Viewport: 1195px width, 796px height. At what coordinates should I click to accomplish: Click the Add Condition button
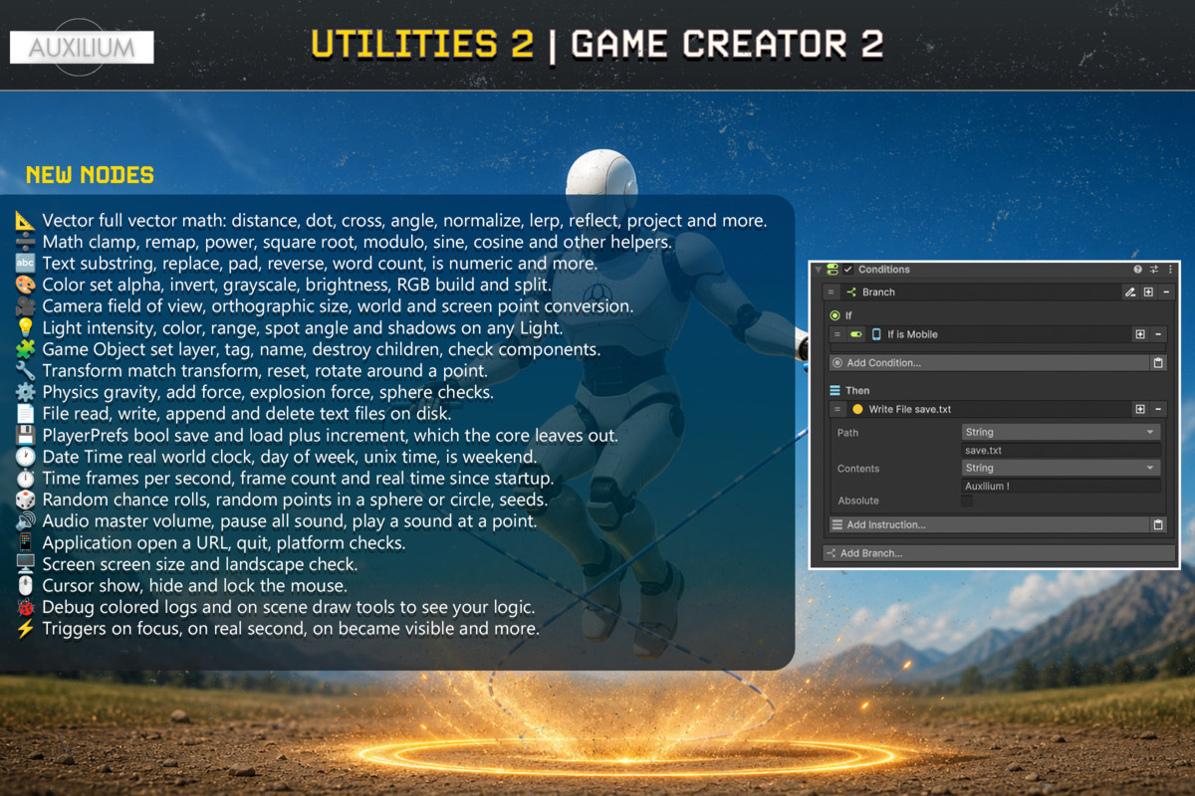click(989, 363)
